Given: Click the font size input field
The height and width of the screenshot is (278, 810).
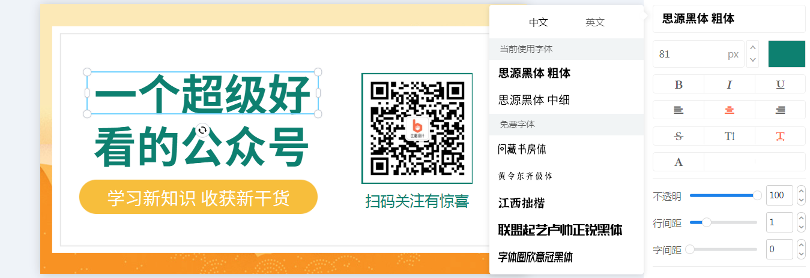Looking at the screenshot, I should coord(698,54).
